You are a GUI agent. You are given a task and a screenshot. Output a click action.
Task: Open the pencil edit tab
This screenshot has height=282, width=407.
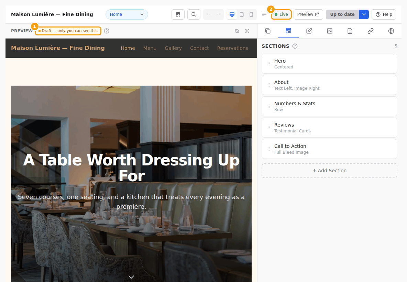(309, 31)
